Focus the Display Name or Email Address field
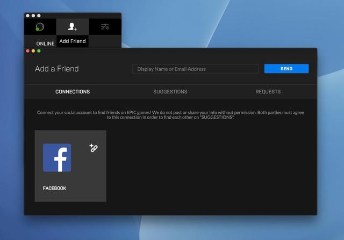Image resolution: width=344 pixels, height=240 pixels. pyautogui.click(x=195, y=69)
